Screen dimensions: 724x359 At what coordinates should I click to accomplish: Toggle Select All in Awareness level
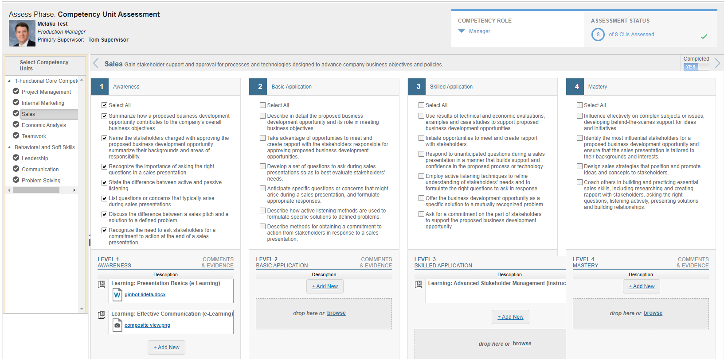coord(104,105)
